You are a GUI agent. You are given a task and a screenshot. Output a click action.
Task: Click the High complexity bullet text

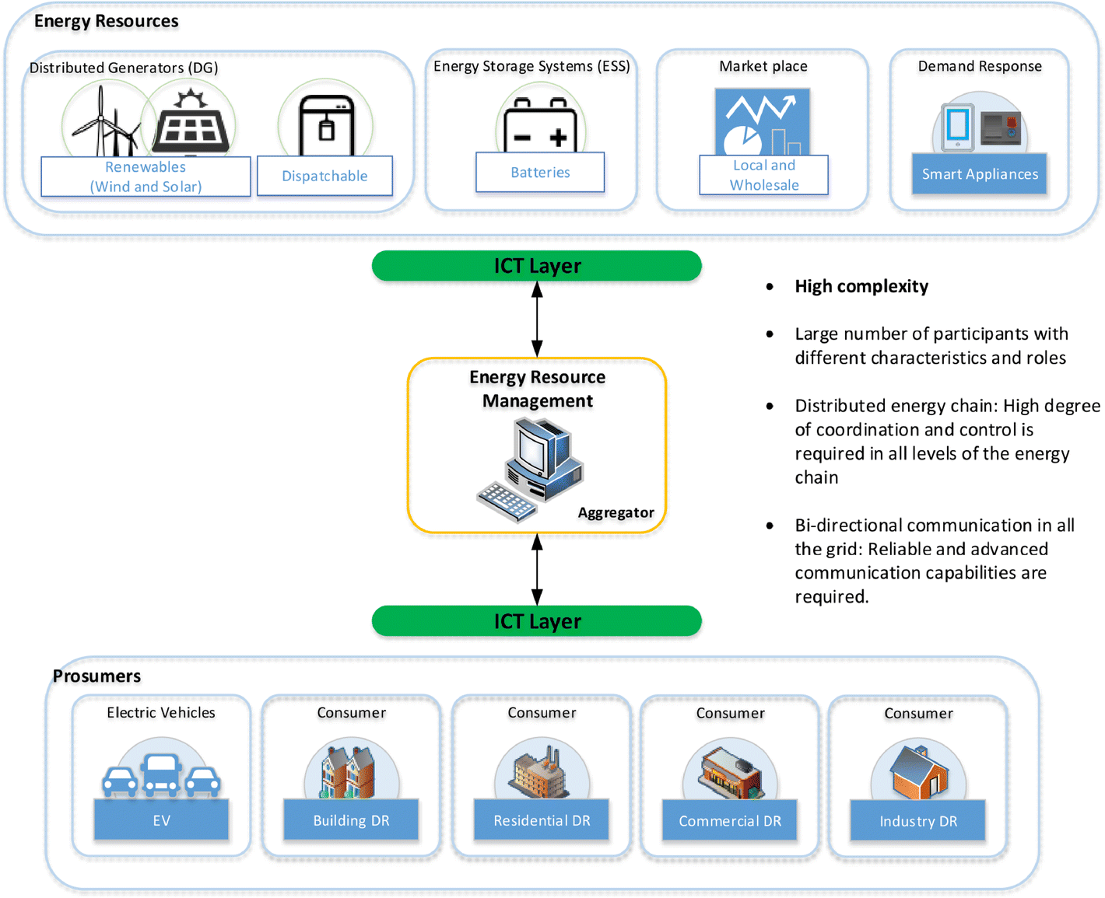(x=861, y=286)
